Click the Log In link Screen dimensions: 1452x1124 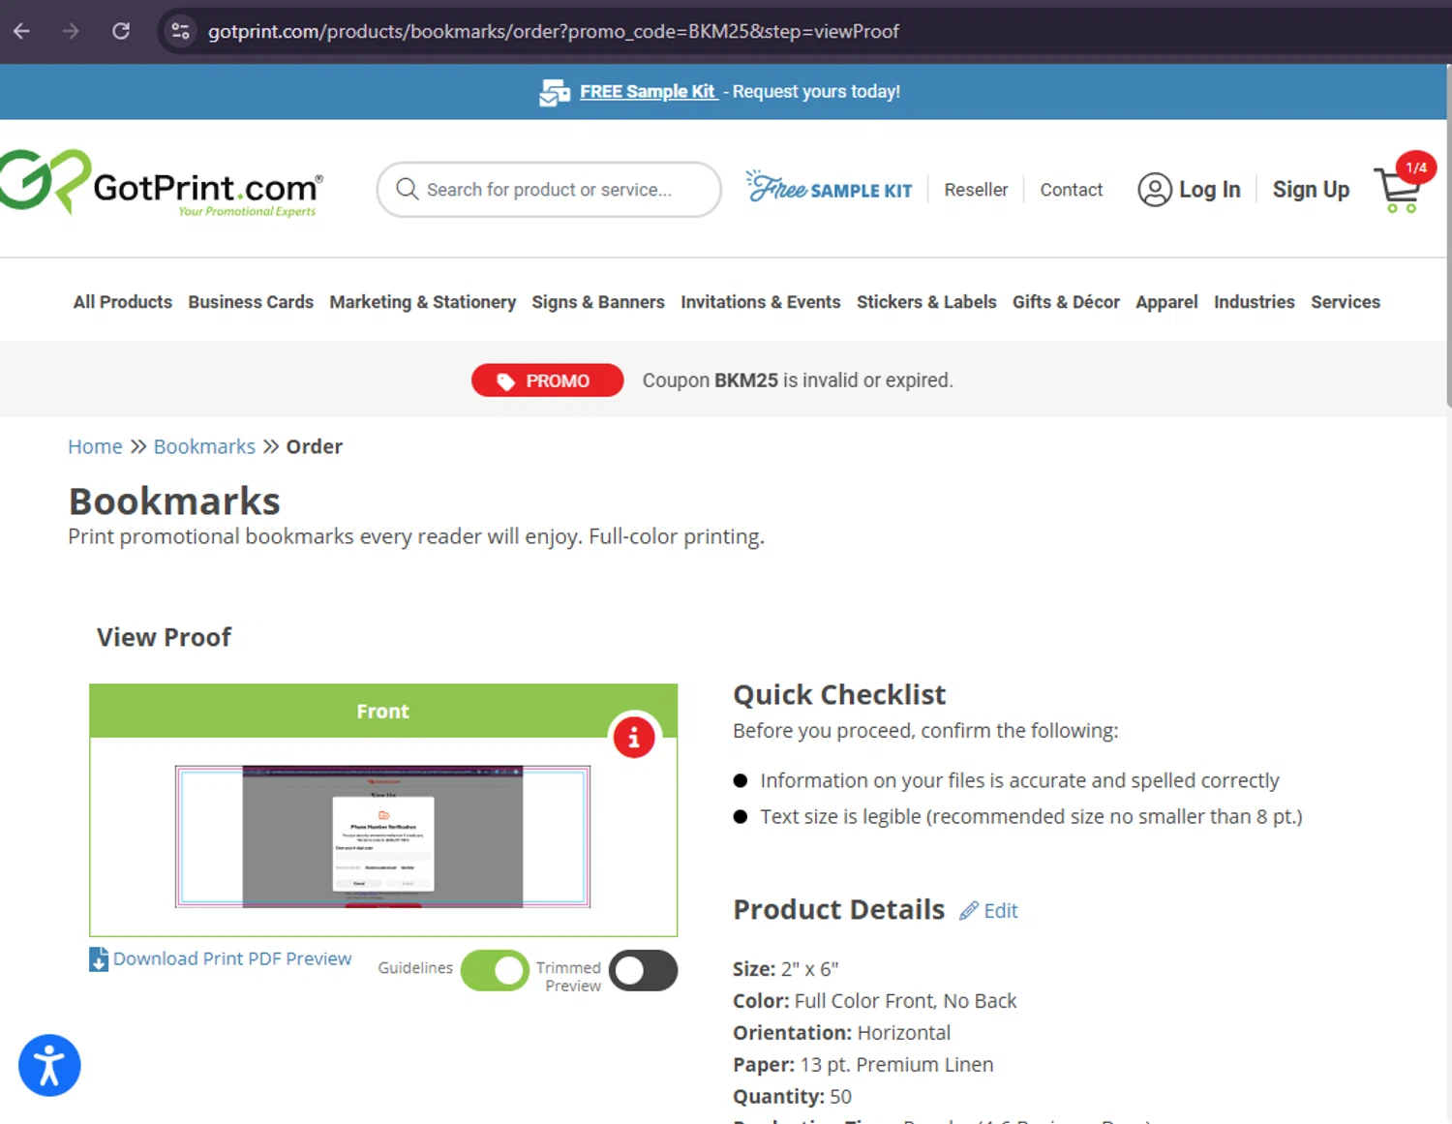[x=1209, y=190]
